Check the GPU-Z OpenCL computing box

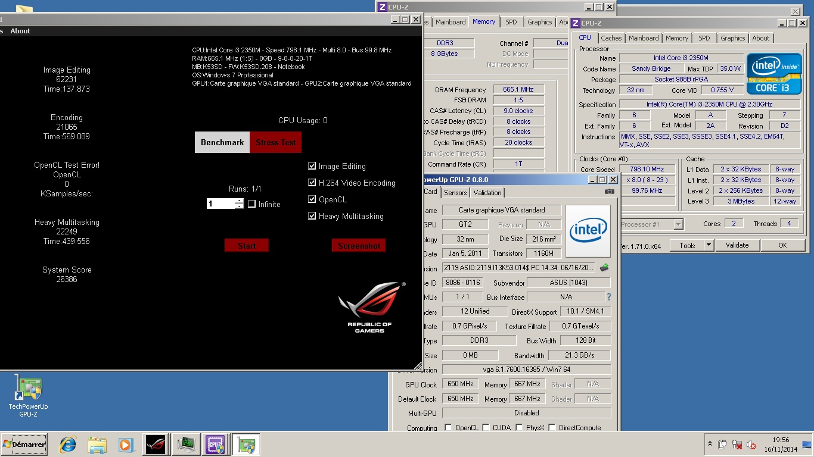pyautogui.click(x=449, y=428)
